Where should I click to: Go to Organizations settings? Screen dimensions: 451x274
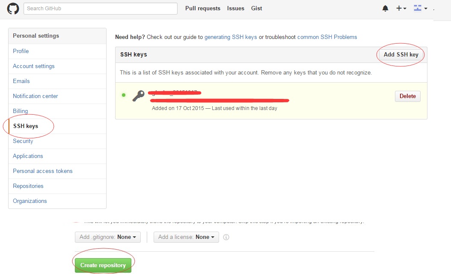click(x=57, y=201)
